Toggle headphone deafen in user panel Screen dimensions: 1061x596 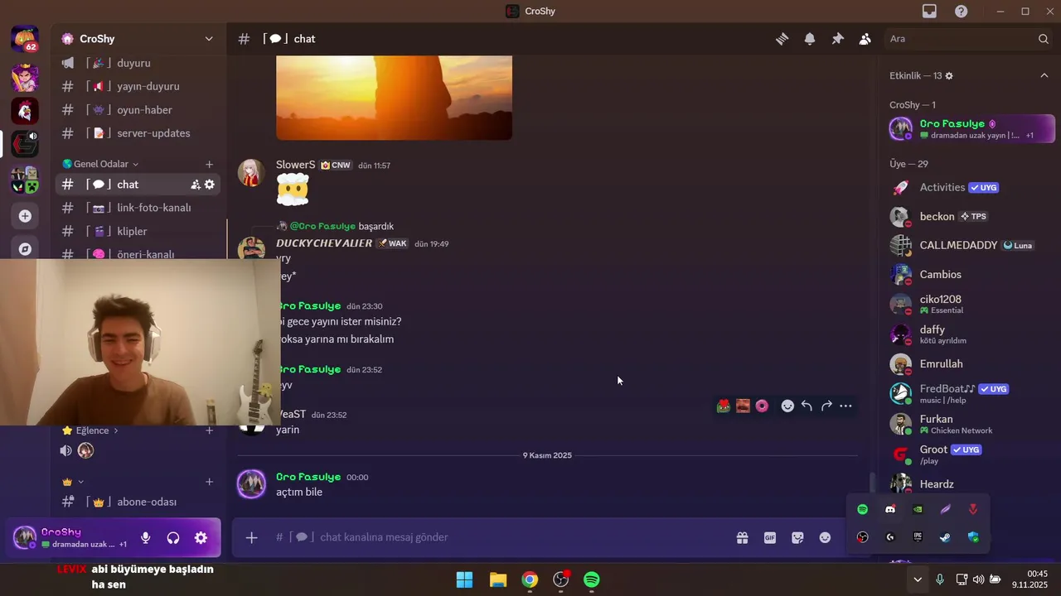[173, 538]
